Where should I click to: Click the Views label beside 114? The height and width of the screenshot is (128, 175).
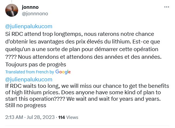point(72,117)
